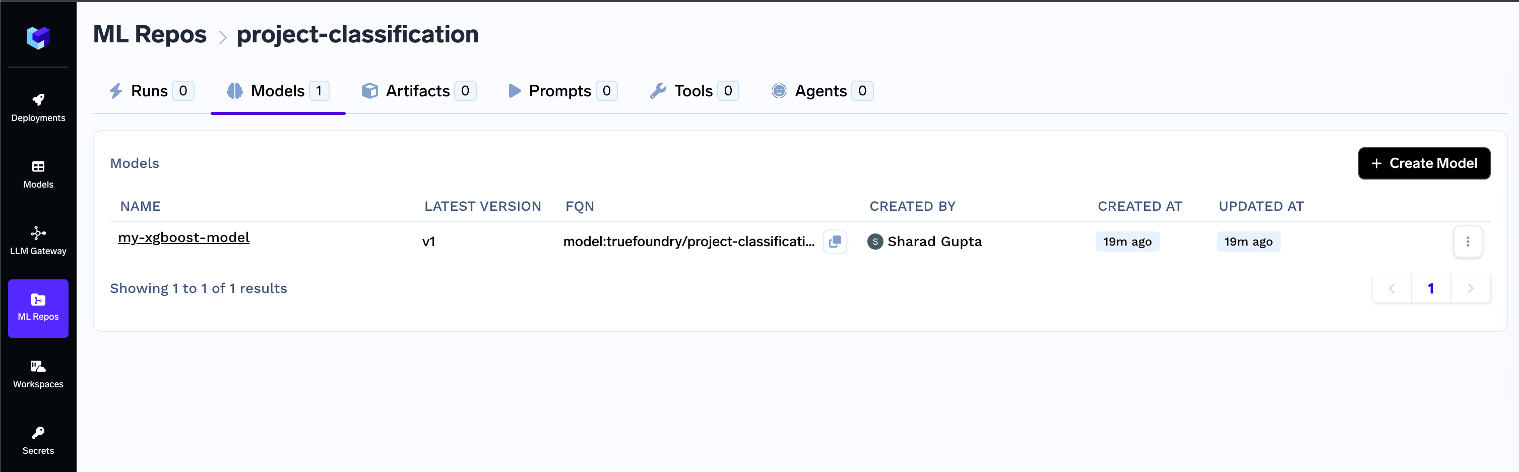Open the Prompts tab

(x=562, y=91)
